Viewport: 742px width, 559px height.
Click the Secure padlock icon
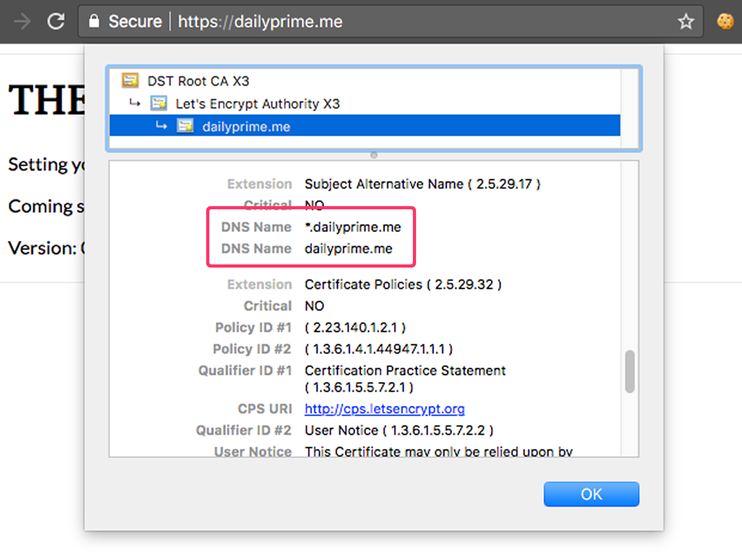(94, 21)
